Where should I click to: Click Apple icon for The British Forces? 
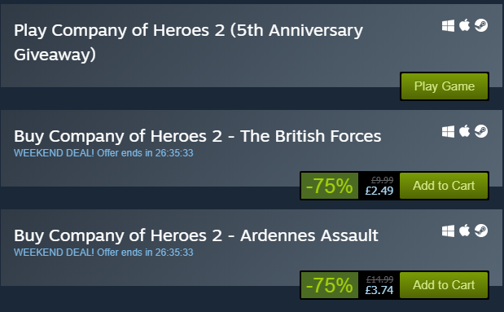click(x=464, y=131)
